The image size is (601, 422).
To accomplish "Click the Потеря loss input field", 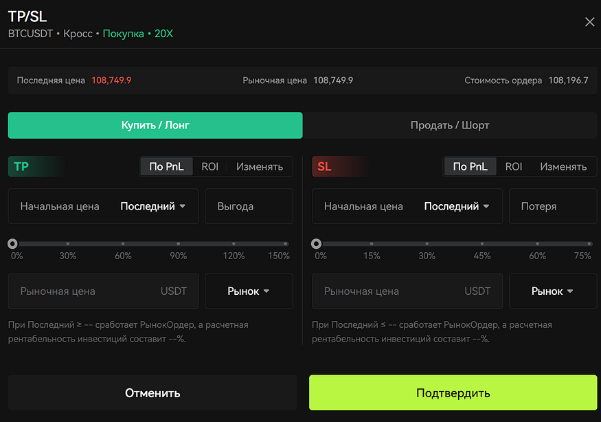I will 552,206.
